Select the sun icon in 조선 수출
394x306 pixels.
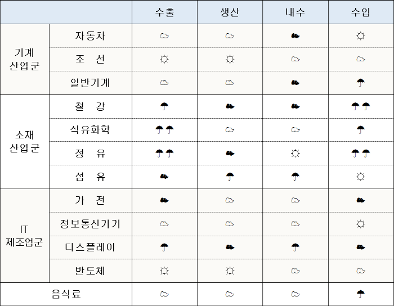(x=164, y=59)
